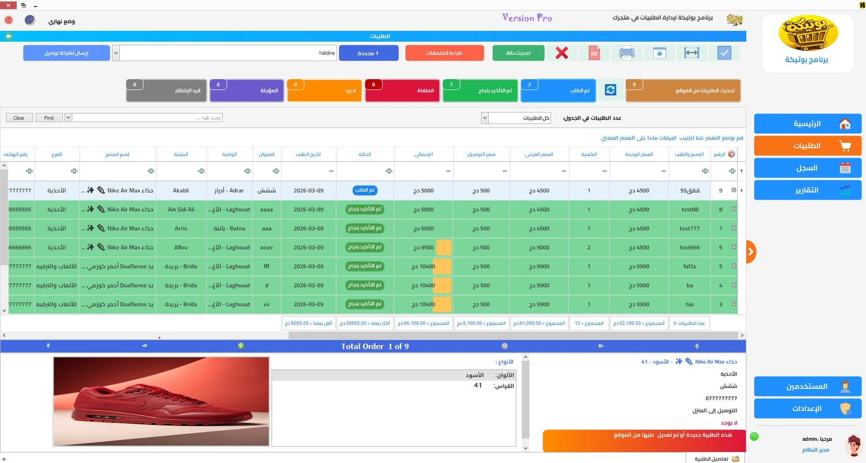Export orders with the red file icon
Image resolution: width=866 pixels, height=463 pixels.
tap(594, 53)
